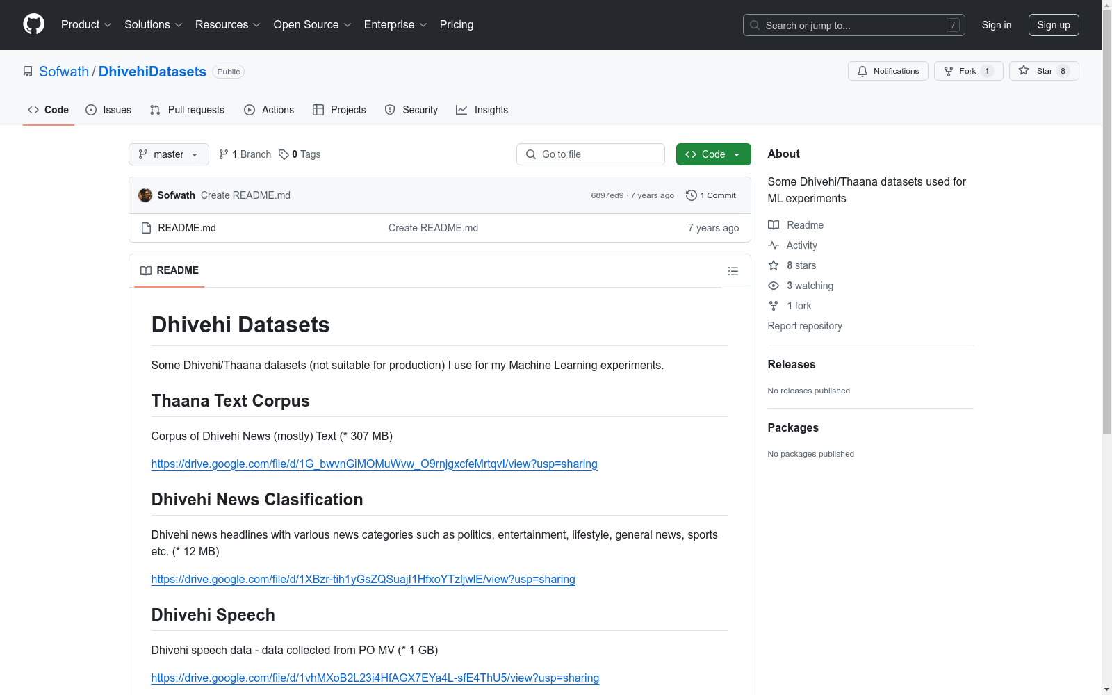Open the master branch selector
Image resolution: width=1112 pixels, height=695 pixels.
[x=169, y=154]
